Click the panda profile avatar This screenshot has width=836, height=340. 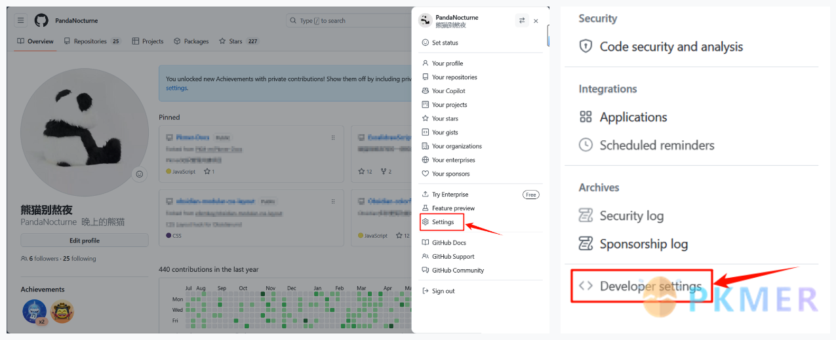click(85, 131)
